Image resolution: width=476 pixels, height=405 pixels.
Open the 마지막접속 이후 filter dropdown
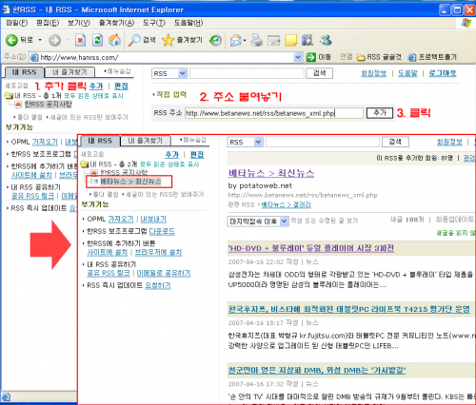(258, 221)
